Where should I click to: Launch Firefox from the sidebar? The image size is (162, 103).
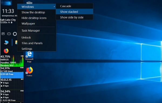click(6, 51)
